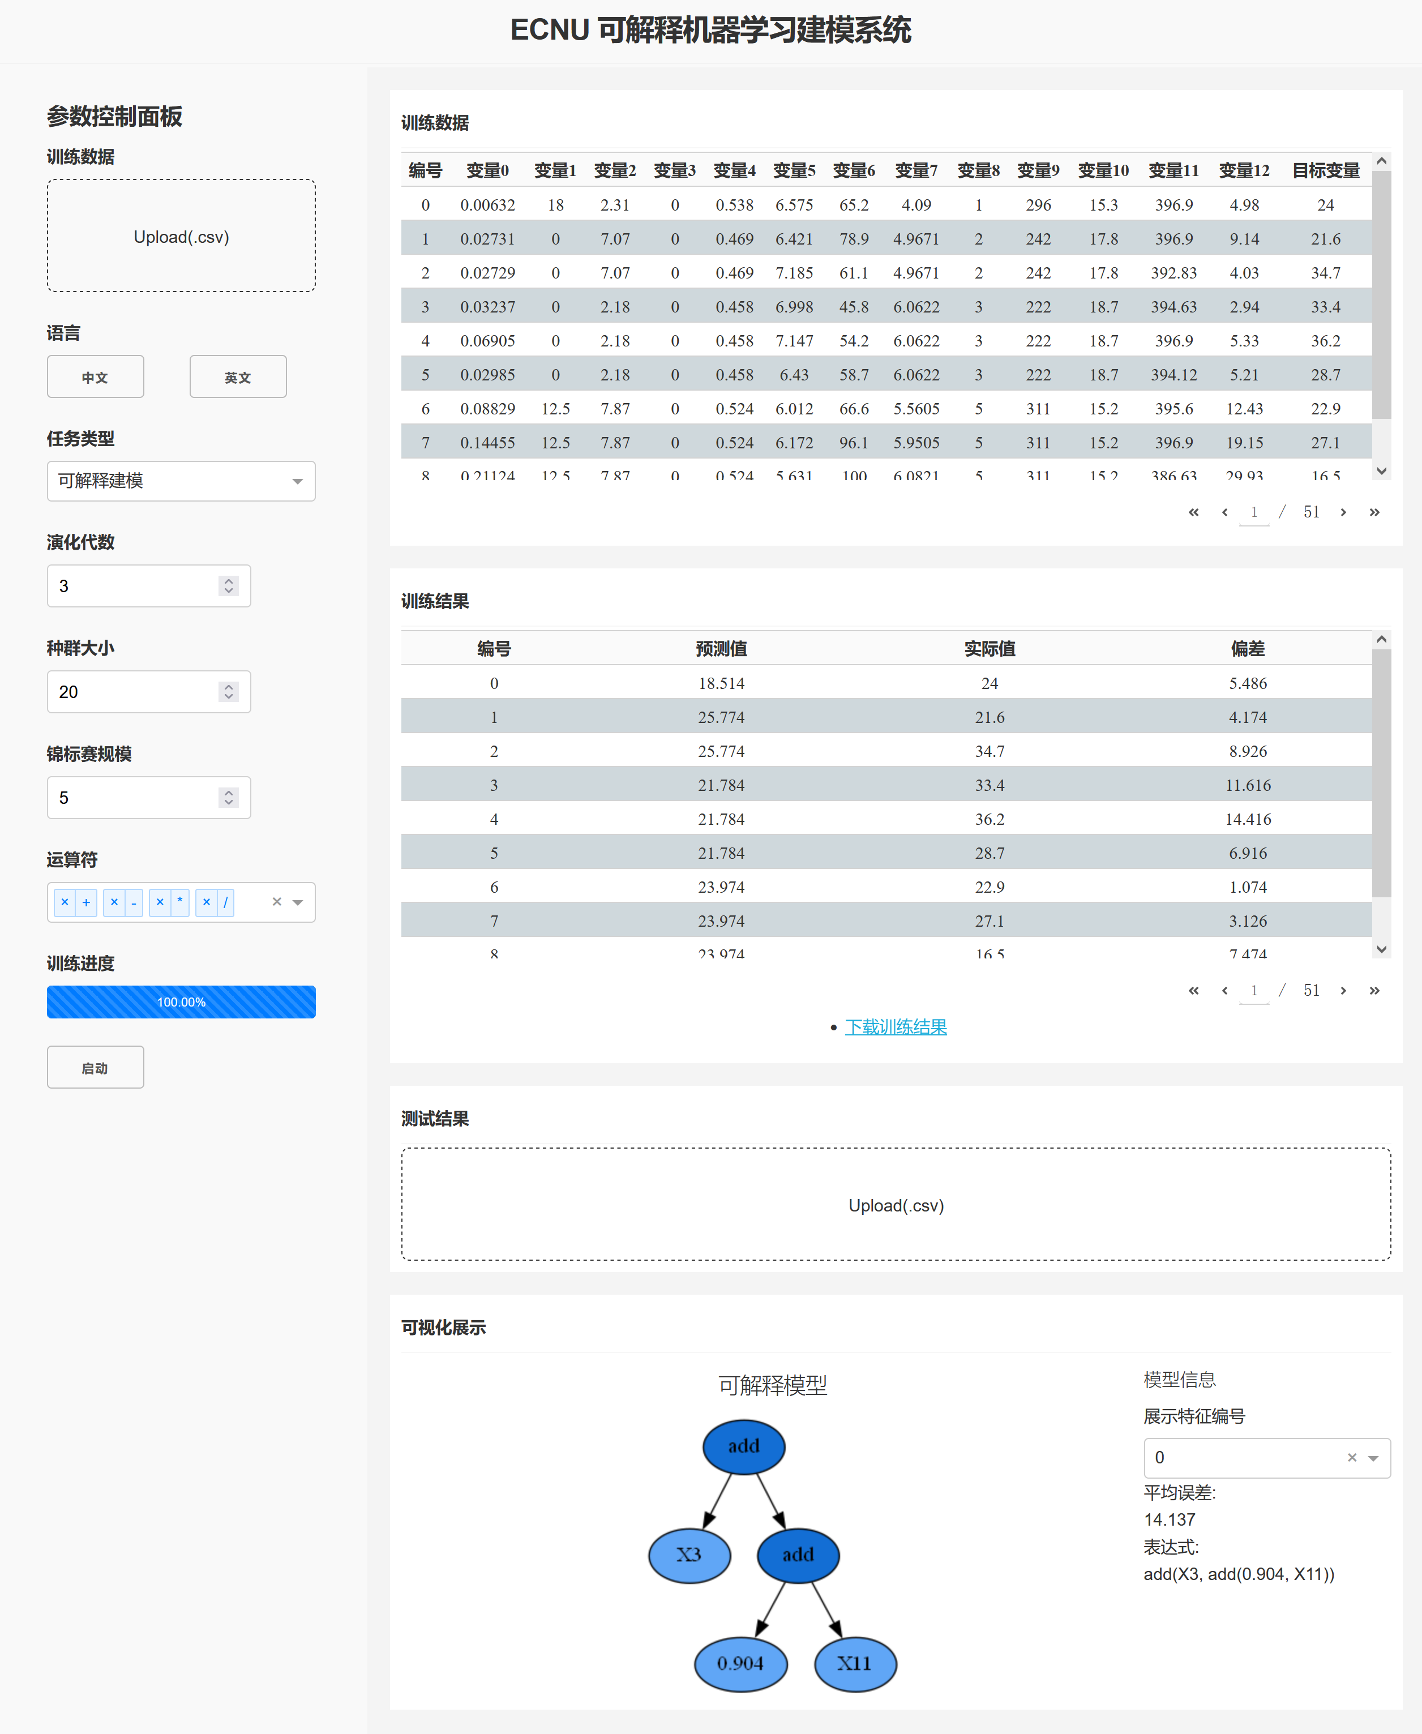Click the X11 node in model tree
The width and height of the screenshot is (1422, 1734).
click(x=855, y=1664)
